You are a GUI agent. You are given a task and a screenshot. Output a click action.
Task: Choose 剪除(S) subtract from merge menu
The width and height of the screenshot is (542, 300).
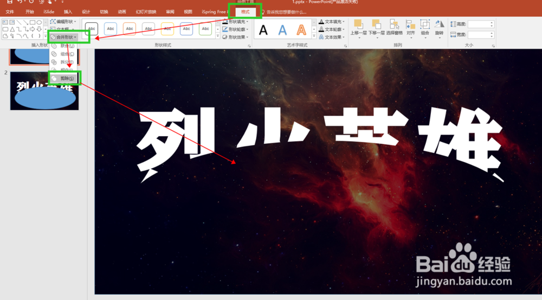63,79
